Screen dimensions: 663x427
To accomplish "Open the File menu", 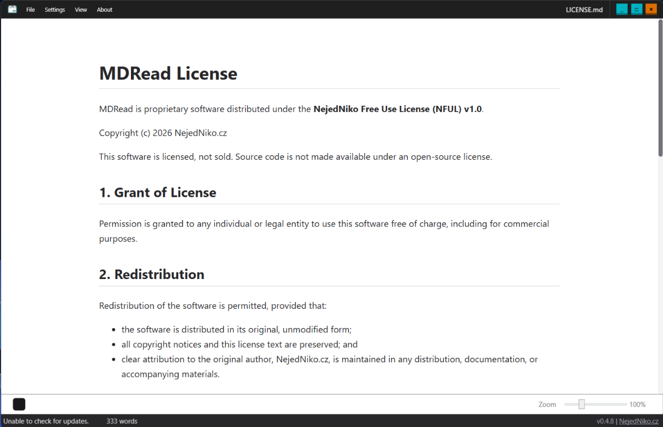I will (30, 10).
